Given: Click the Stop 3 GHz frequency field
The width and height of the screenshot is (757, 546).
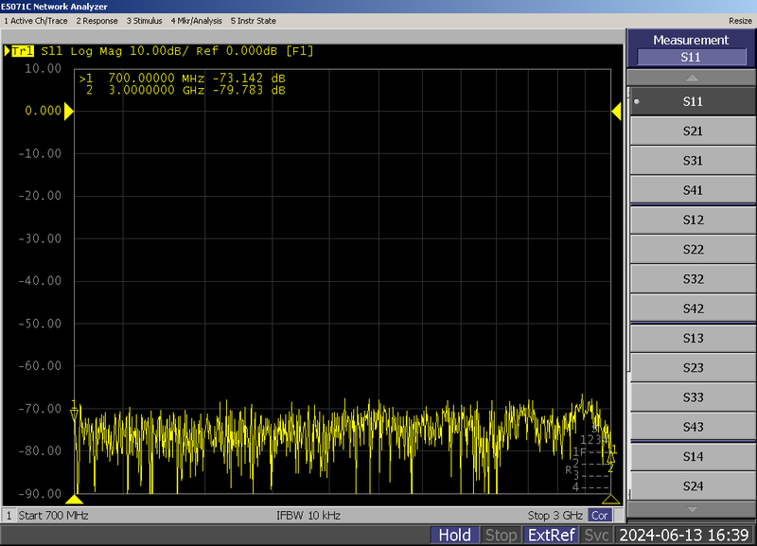Looking at the screenshot, I should pyautogui.click(x=555, y=516).
